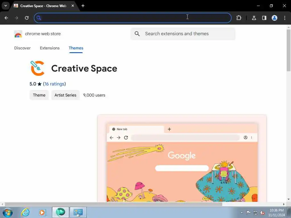Click the scroll right arrow at the bottom
Image resolution: width=291 pixels, height=218 pixels.
(284, 204)
